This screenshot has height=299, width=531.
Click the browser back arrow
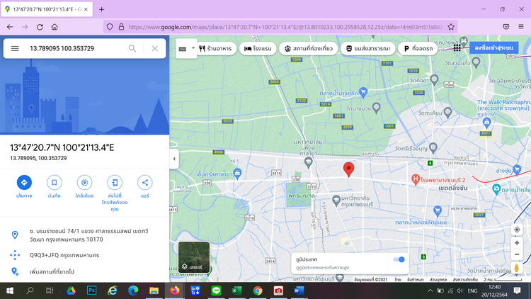pos(10,27)
